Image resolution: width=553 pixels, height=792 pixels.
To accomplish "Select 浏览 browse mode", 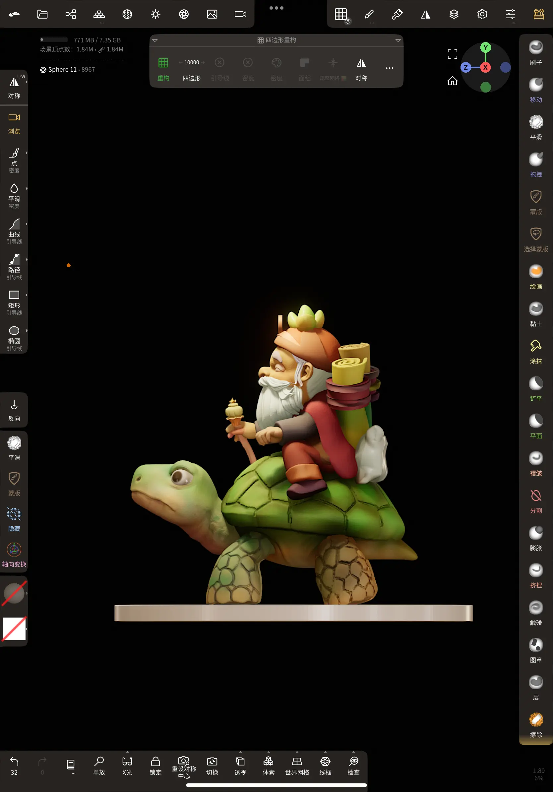I will click(14, 123).
